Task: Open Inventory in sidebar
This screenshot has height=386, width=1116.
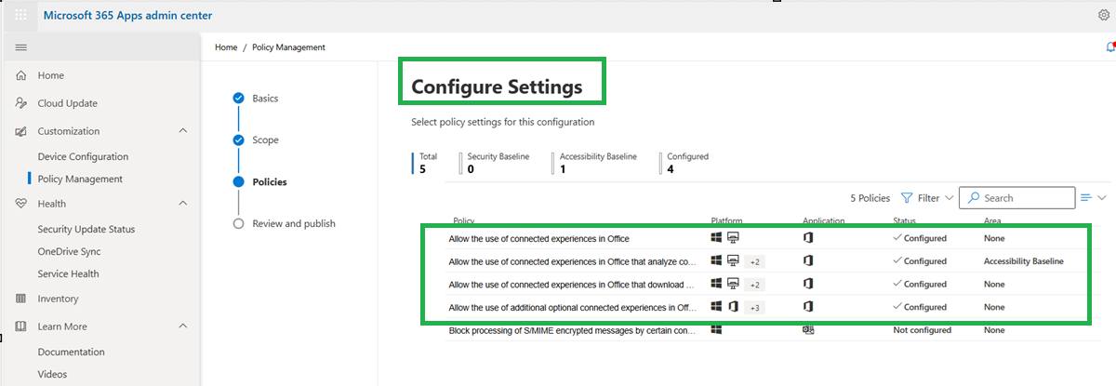Action: [x=58, y=299]
